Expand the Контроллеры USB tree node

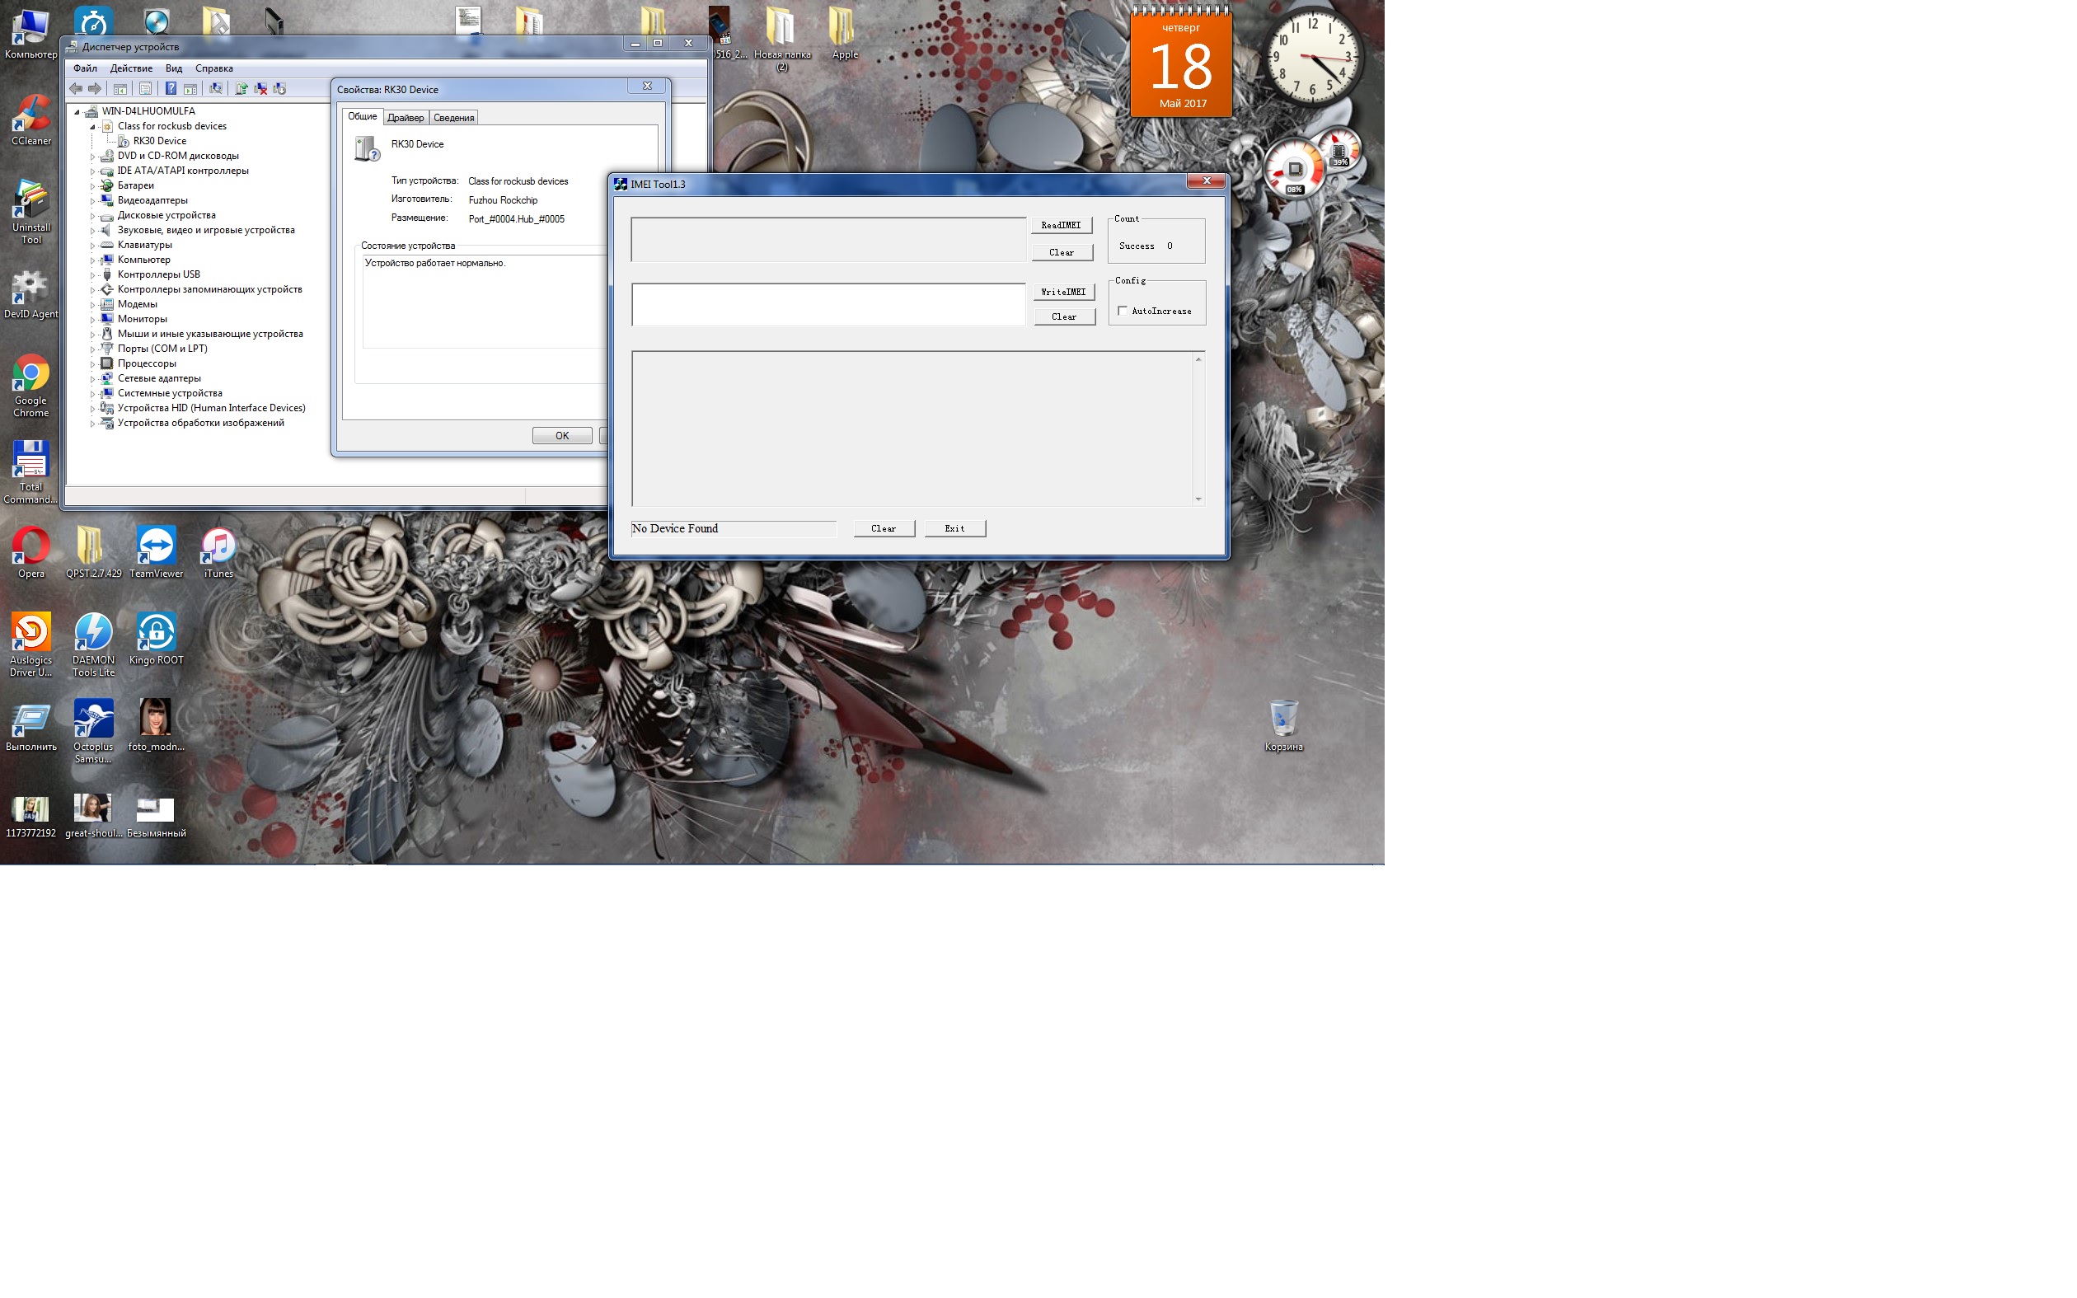click(x=92, y=275)
